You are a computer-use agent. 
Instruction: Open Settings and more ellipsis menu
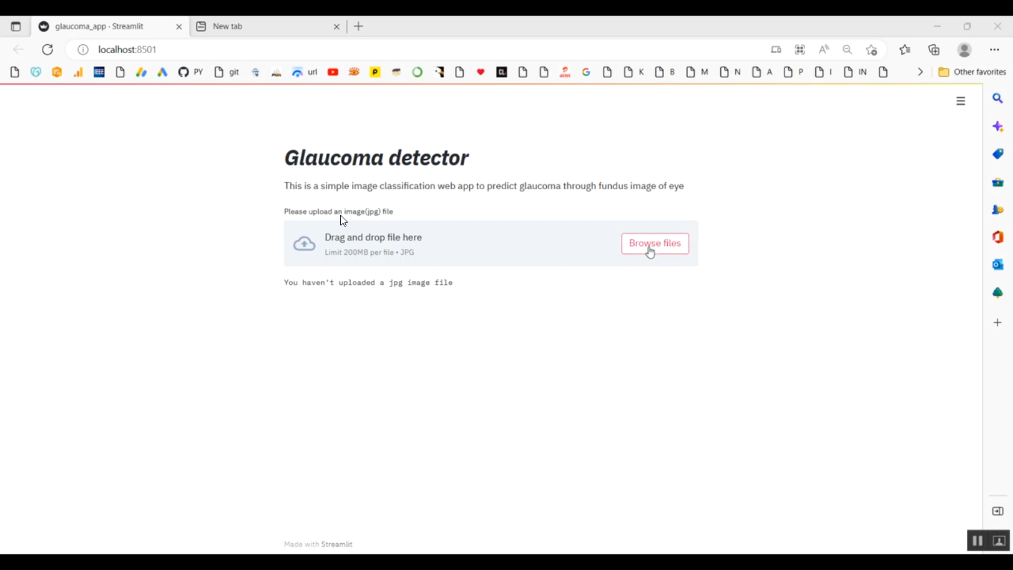[x=995, y=49]
